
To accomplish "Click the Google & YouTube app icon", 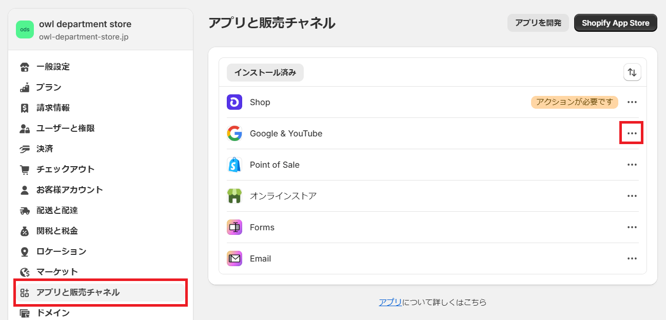I will pos(234,133).
